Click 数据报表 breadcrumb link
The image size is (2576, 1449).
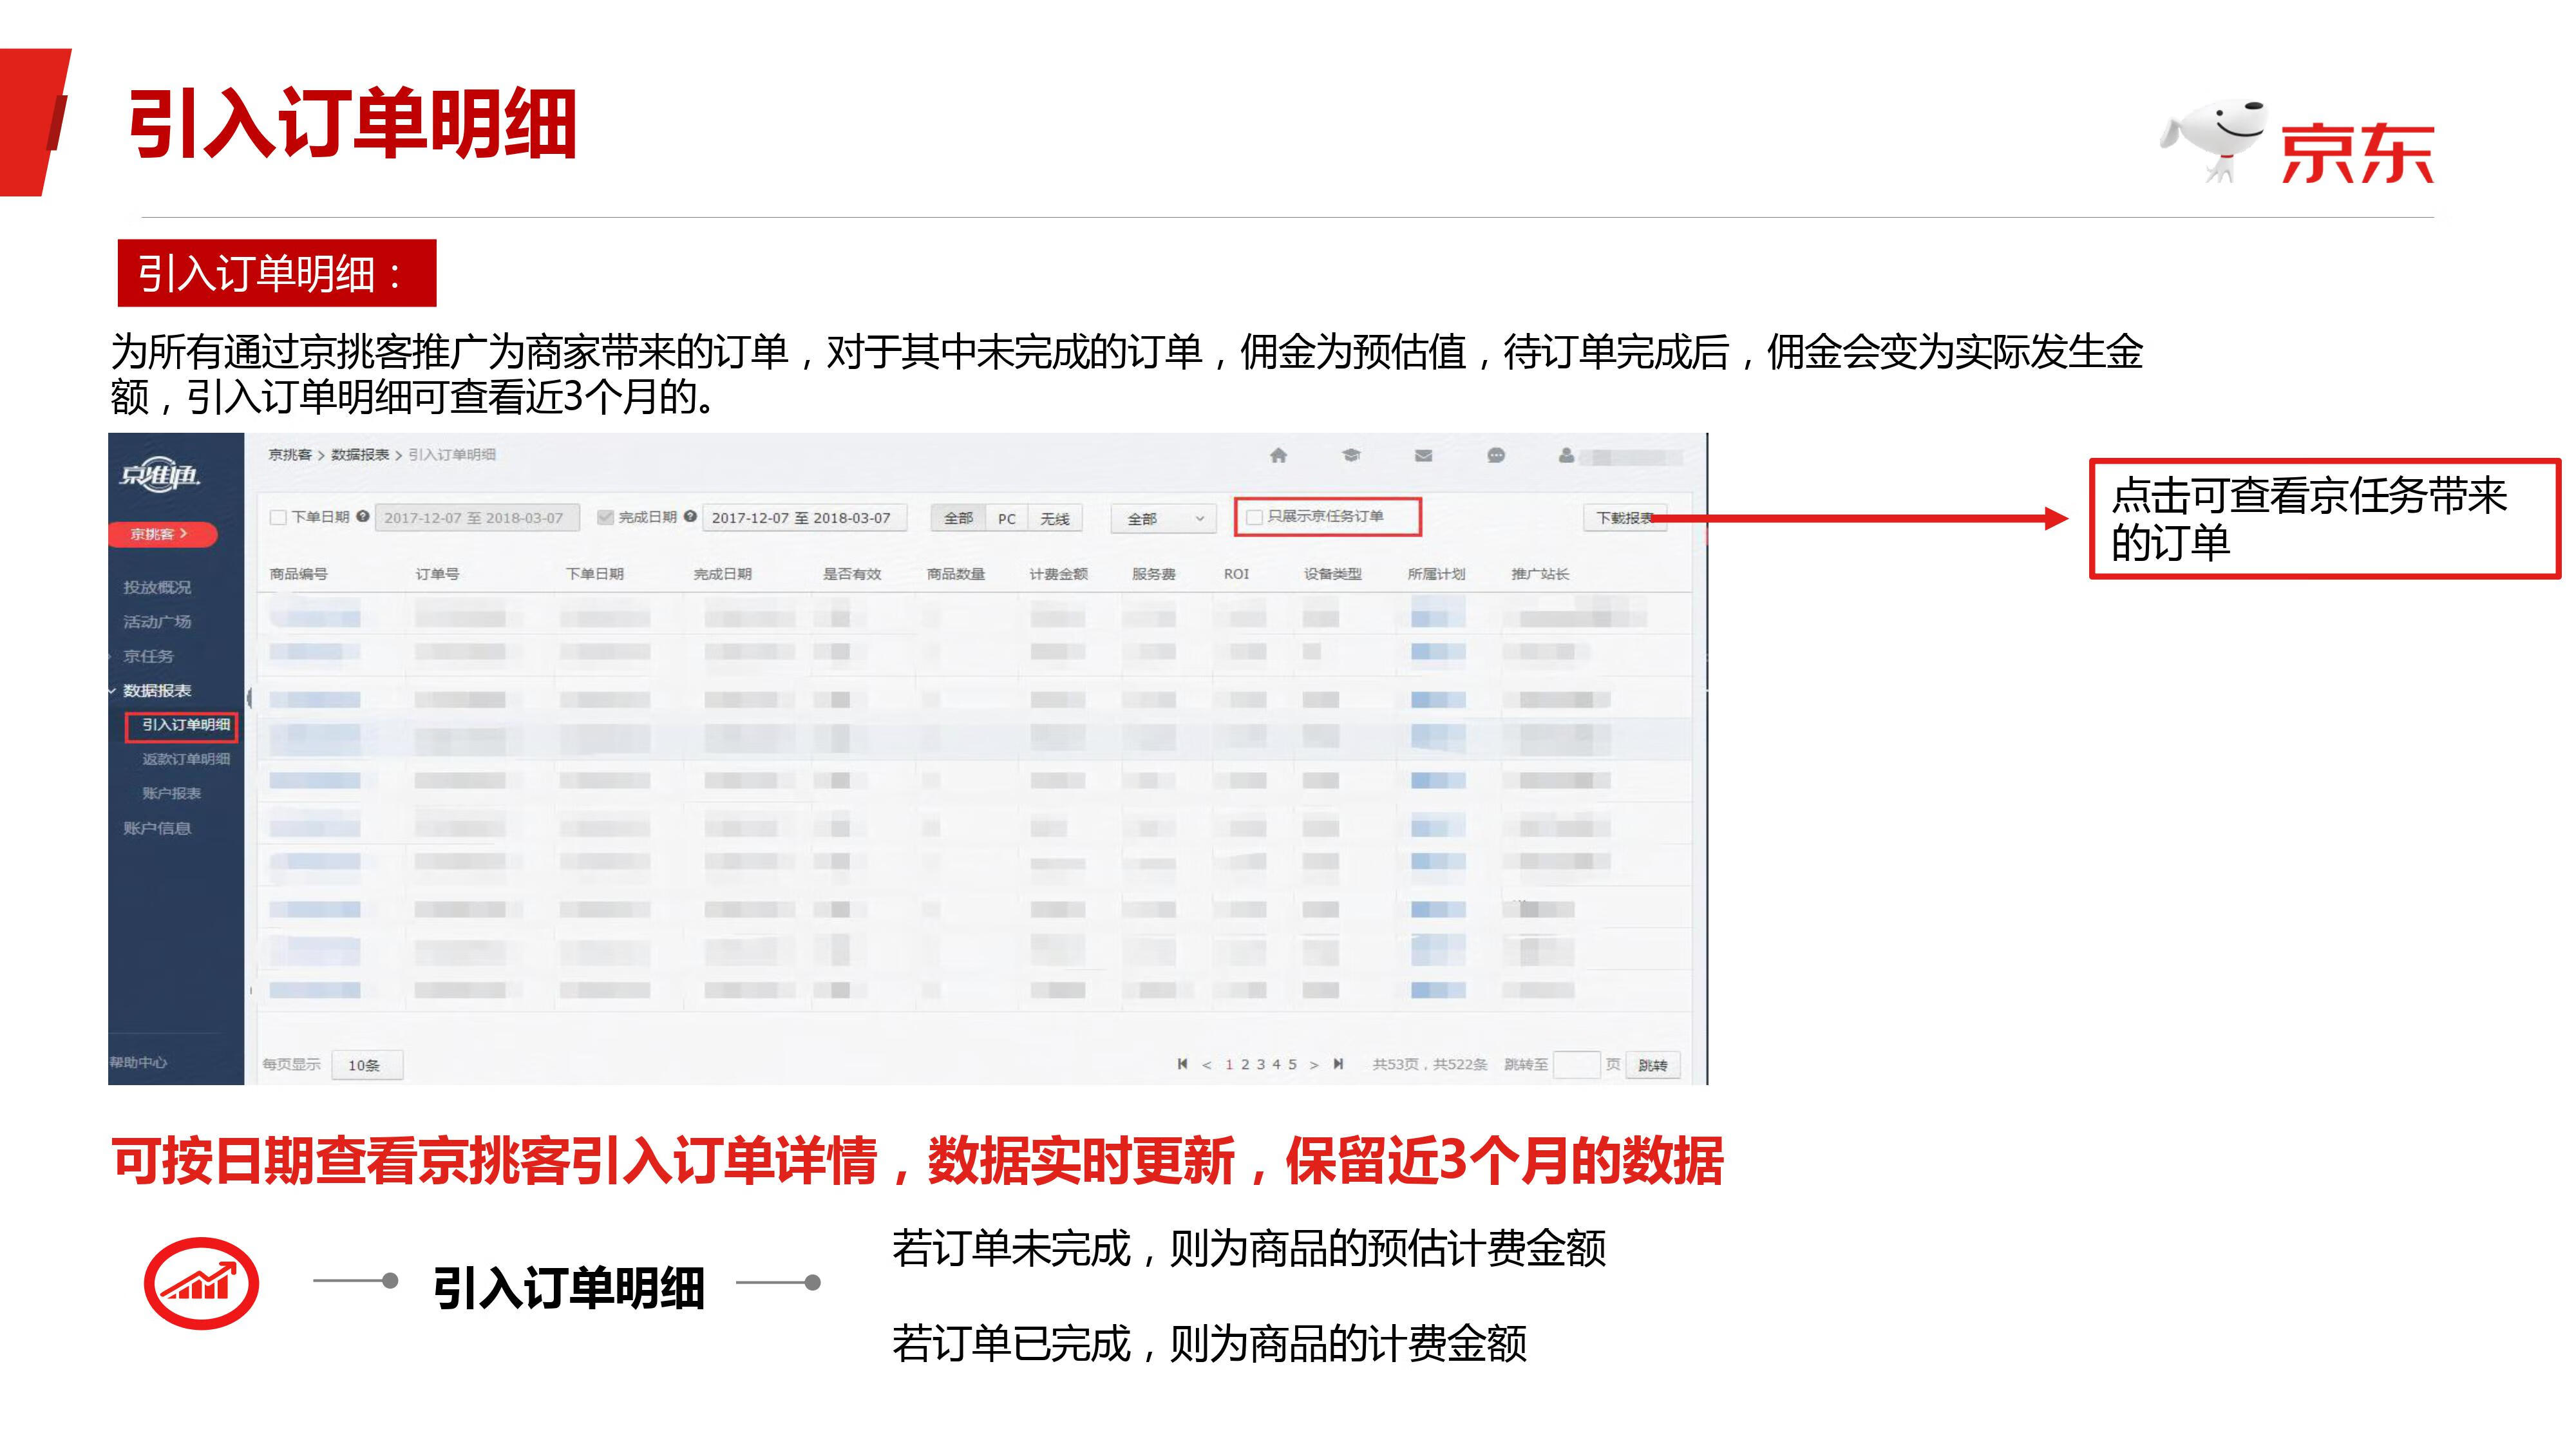pos(360,455)
